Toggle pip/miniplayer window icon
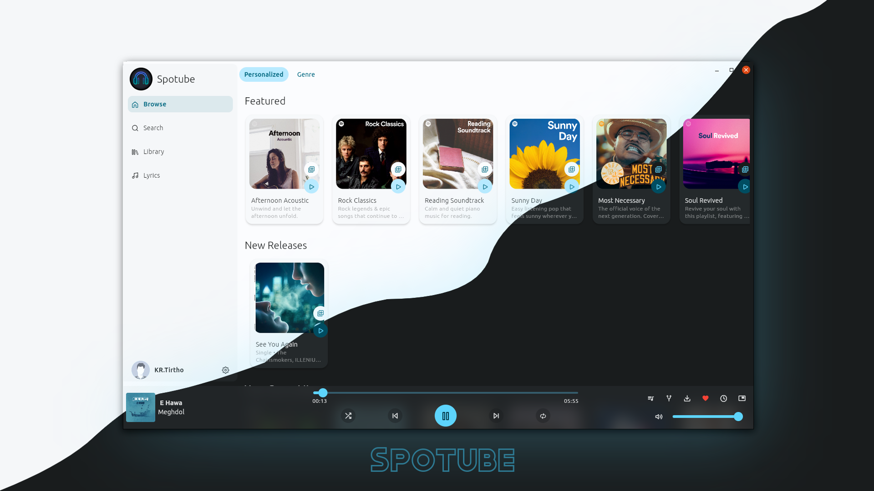The width and height of the screenshot is (874, 491). tap(742, 397)
